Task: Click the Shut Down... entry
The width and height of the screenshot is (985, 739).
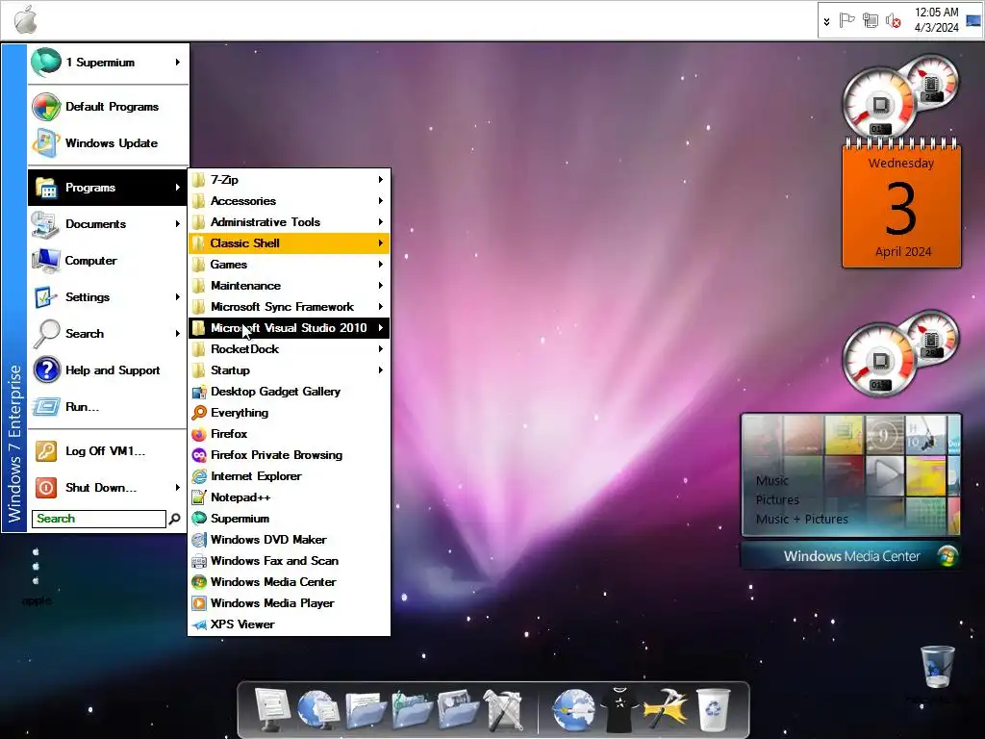Action: [x=108, y=488]
